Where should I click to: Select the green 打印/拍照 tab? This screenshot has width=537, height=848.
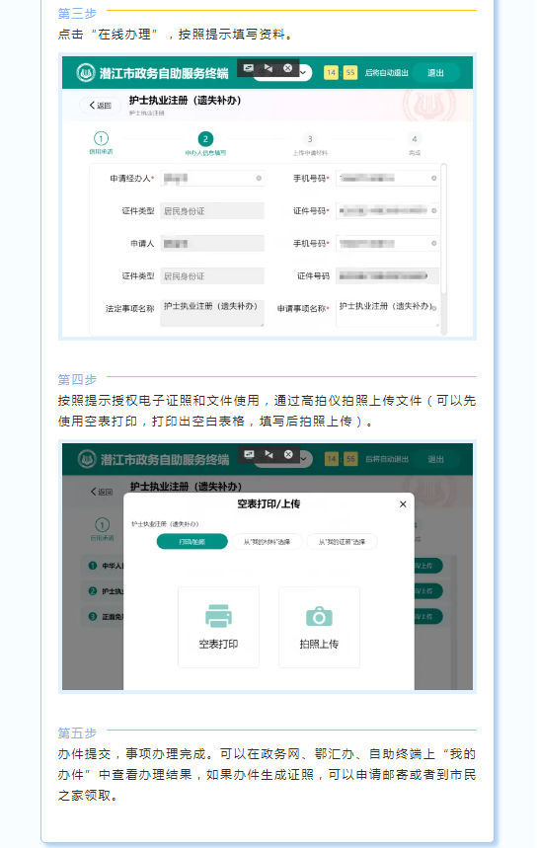[x=192, y=541]
